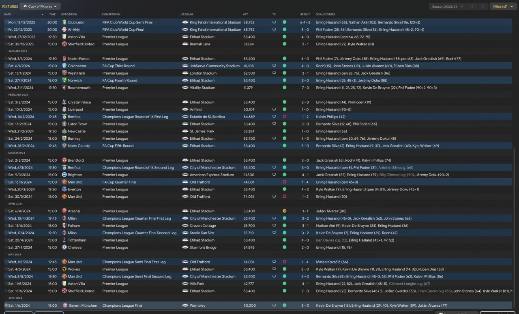Screen dimensions: 519x314
Task: Open the Colchester club badge
Action: [x=64, y=66]
